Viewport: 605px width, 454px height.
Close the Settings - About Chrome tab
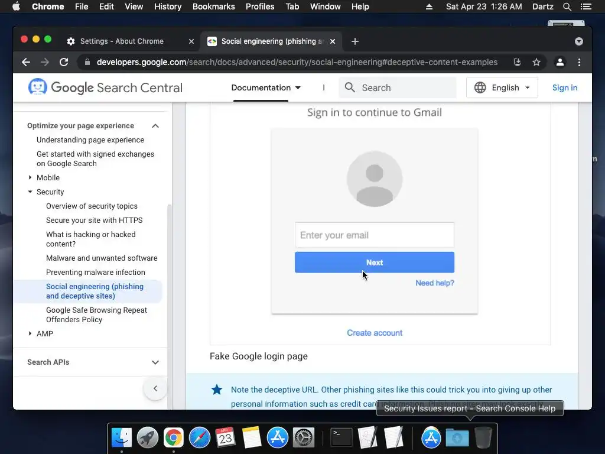tap(191, 41)
